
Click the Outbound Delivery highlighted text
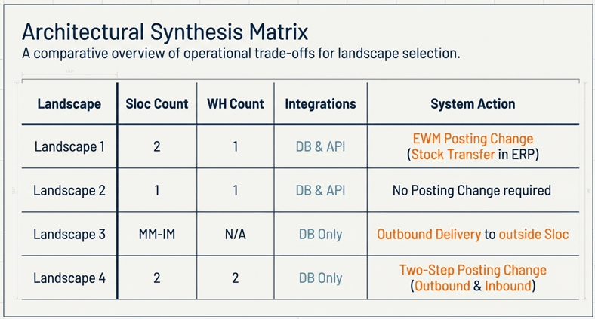click(428, 234)
